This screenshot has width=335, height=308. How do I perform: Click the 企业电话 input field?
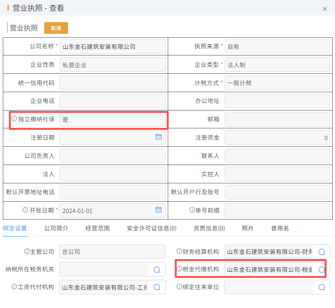pos(113,101)
